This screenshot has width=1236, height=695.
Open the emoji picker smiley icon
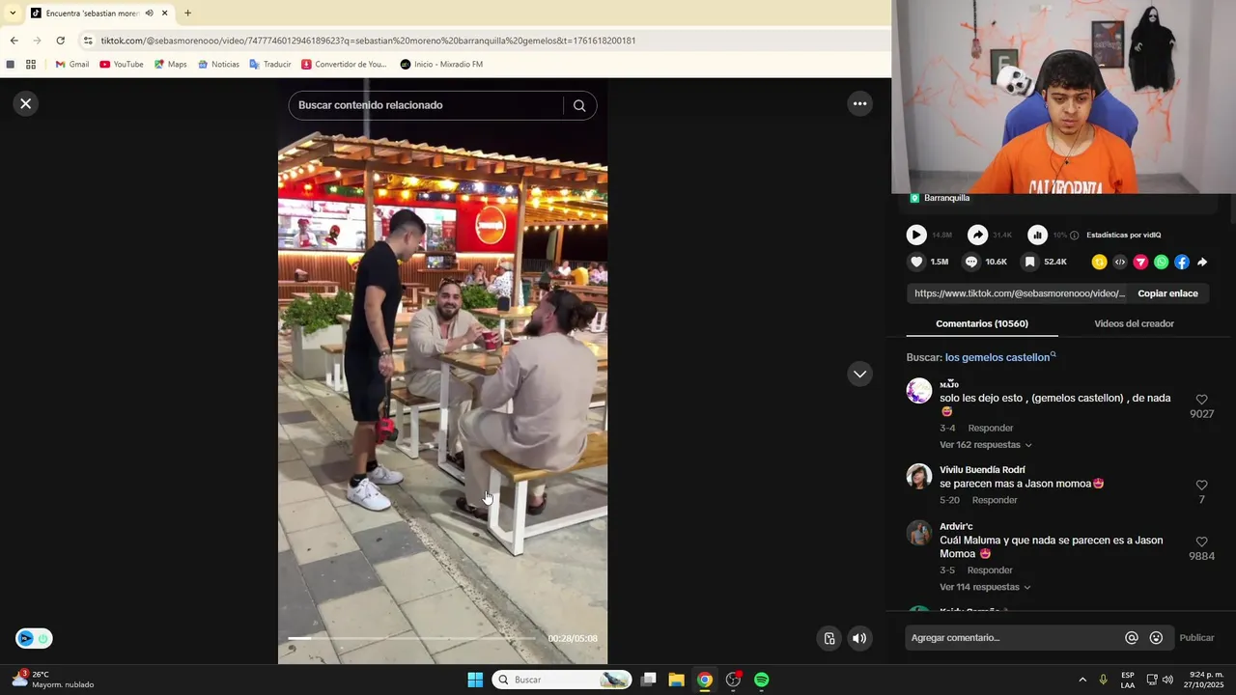pos(1156,637)
